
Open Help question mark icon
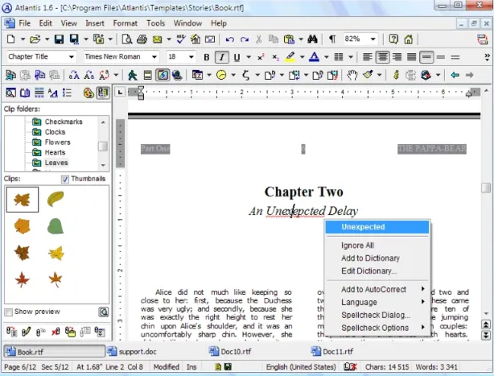pos(393,39)
